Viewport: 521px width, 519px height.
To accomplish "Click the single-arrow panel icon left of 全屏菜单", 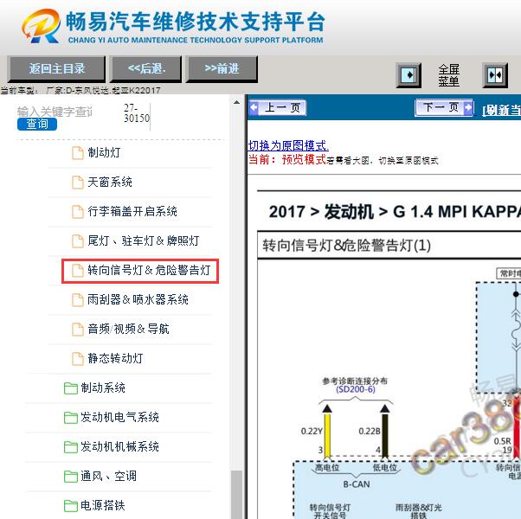I will coord(408,75).
